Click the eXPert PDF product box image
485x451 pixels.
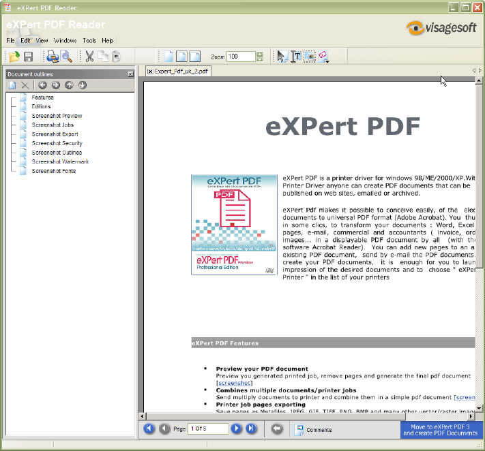click(234, 225)
